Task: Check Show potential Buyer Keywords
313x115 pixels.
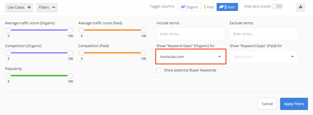Action: pyautogui.click(x=159, y=70)
